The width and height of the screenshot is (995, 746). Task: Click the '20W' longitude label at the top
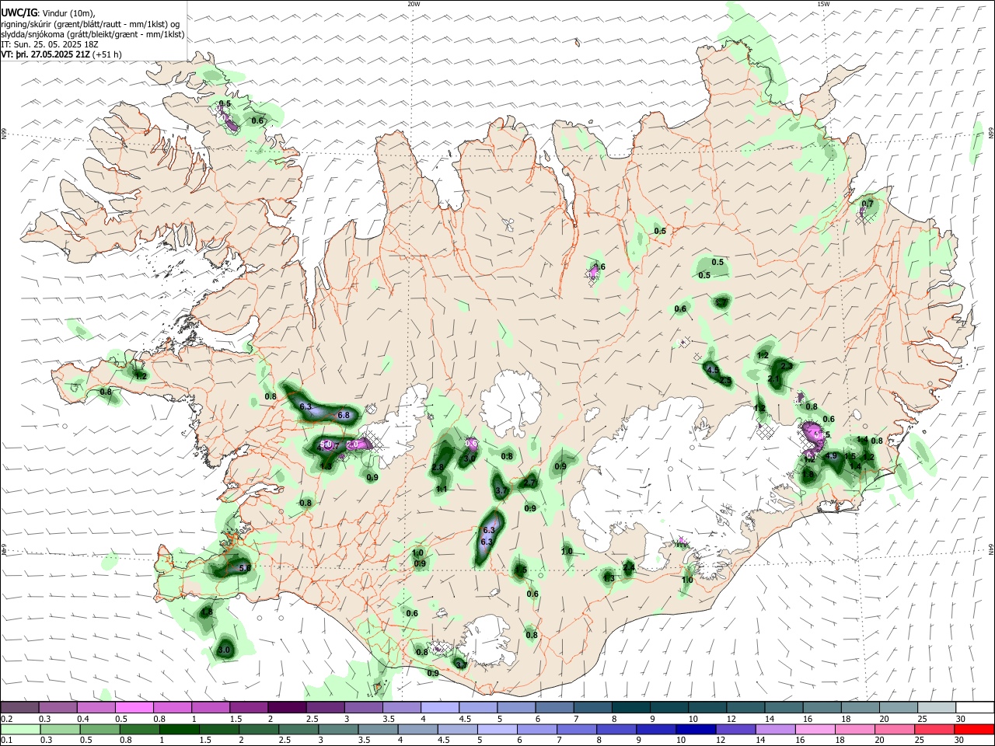point(414,4)
